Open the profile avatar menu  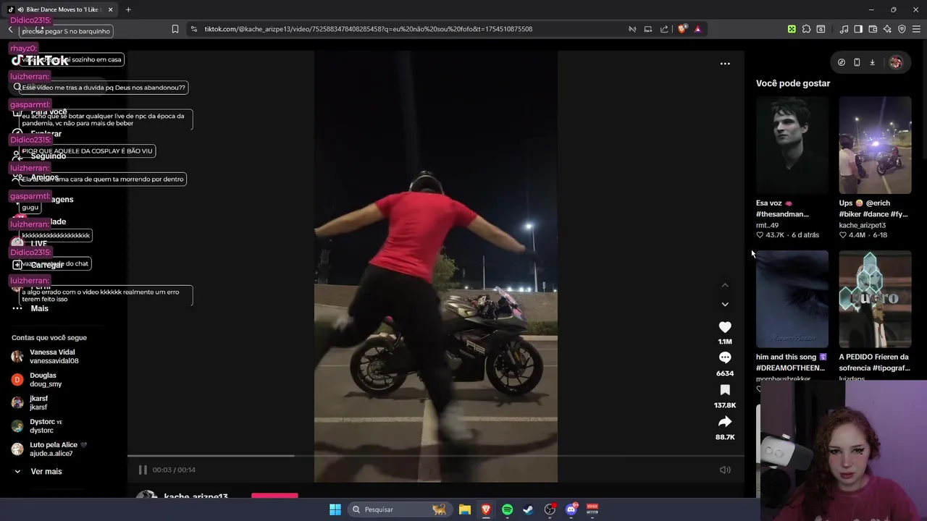(896, 62)
